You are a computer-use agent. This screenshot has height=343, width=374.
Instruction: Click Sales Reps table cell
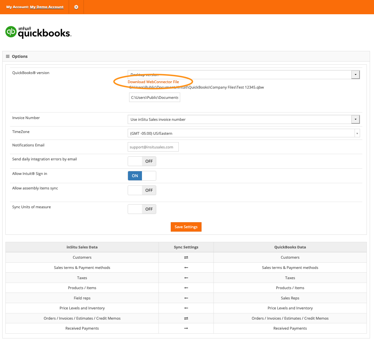pos(290,298)
